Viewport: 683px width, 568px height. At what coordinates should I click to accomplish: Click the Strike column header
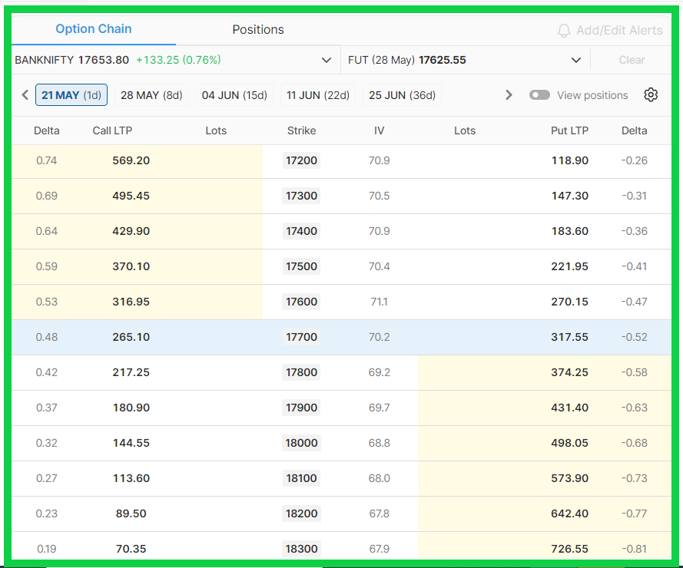tap(301, 130)
